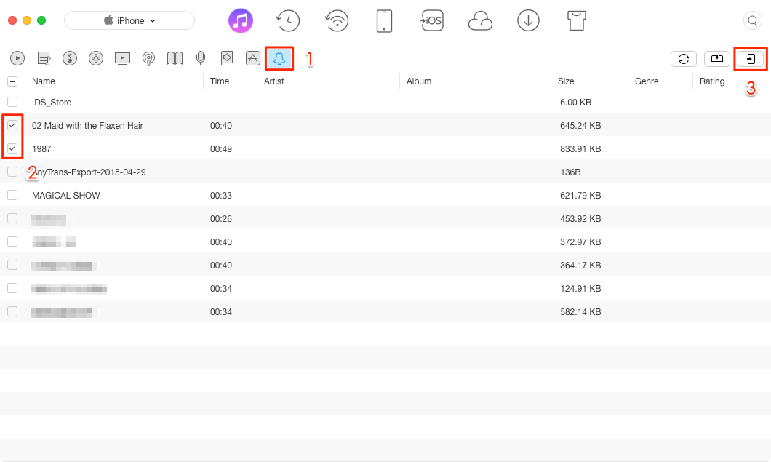Select the TV Shows screen category icon
The image size is (771, 462).
[x=122, y=58]
